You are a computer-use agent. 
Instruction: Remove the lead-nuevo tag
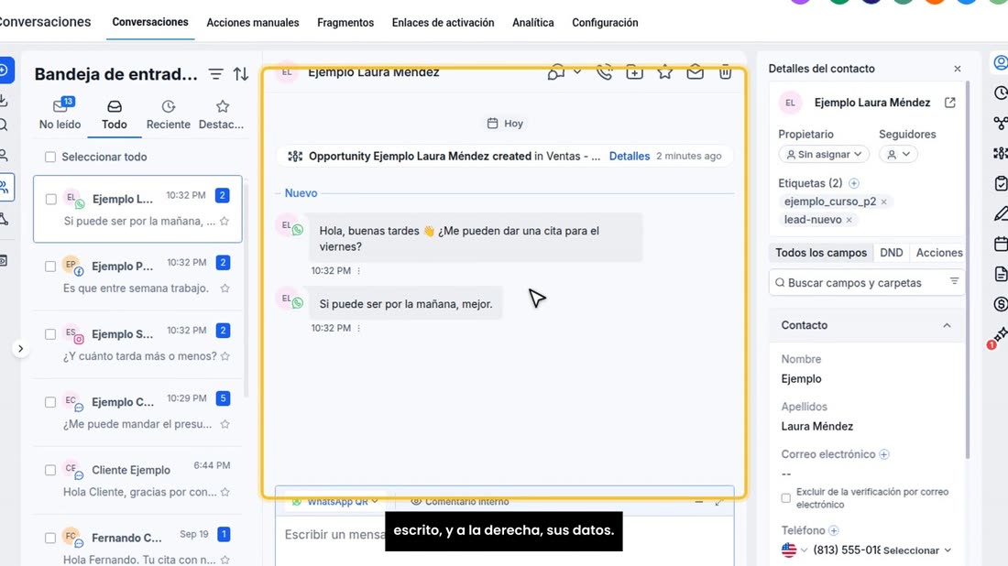point(849,220)
